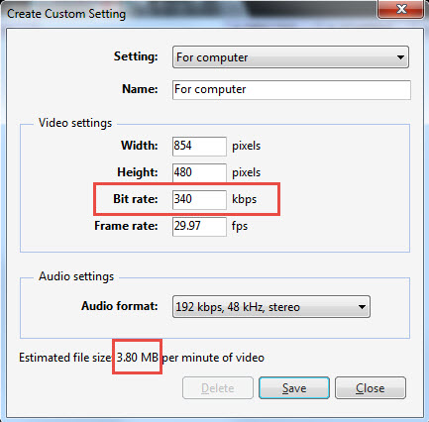Click the Video settings group label
Image resolution: width=429 pixels, height=422 pixels.
75,123
